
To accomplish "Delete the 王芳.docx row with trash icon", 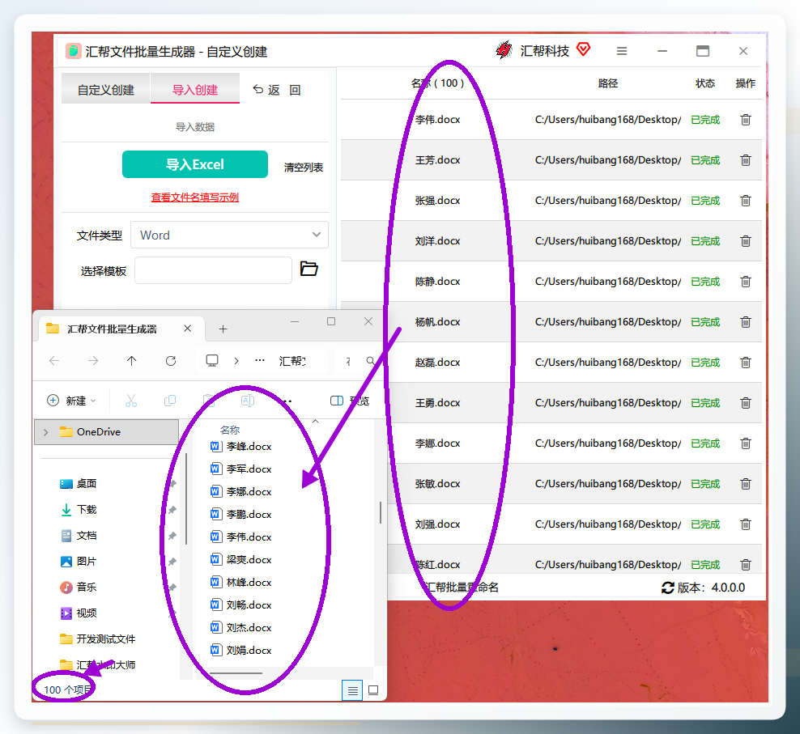I will (746, 160).
